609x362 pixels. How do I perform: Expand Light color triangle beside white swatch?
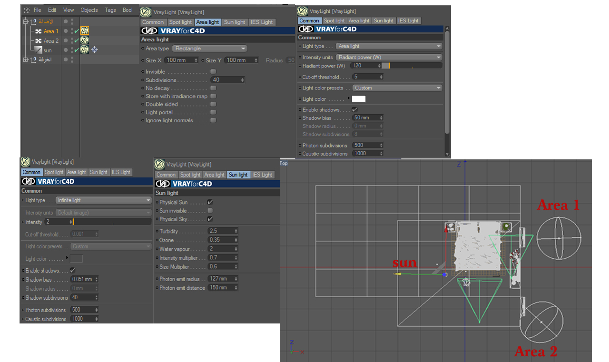pyautogui.click(x=349, y=98)
